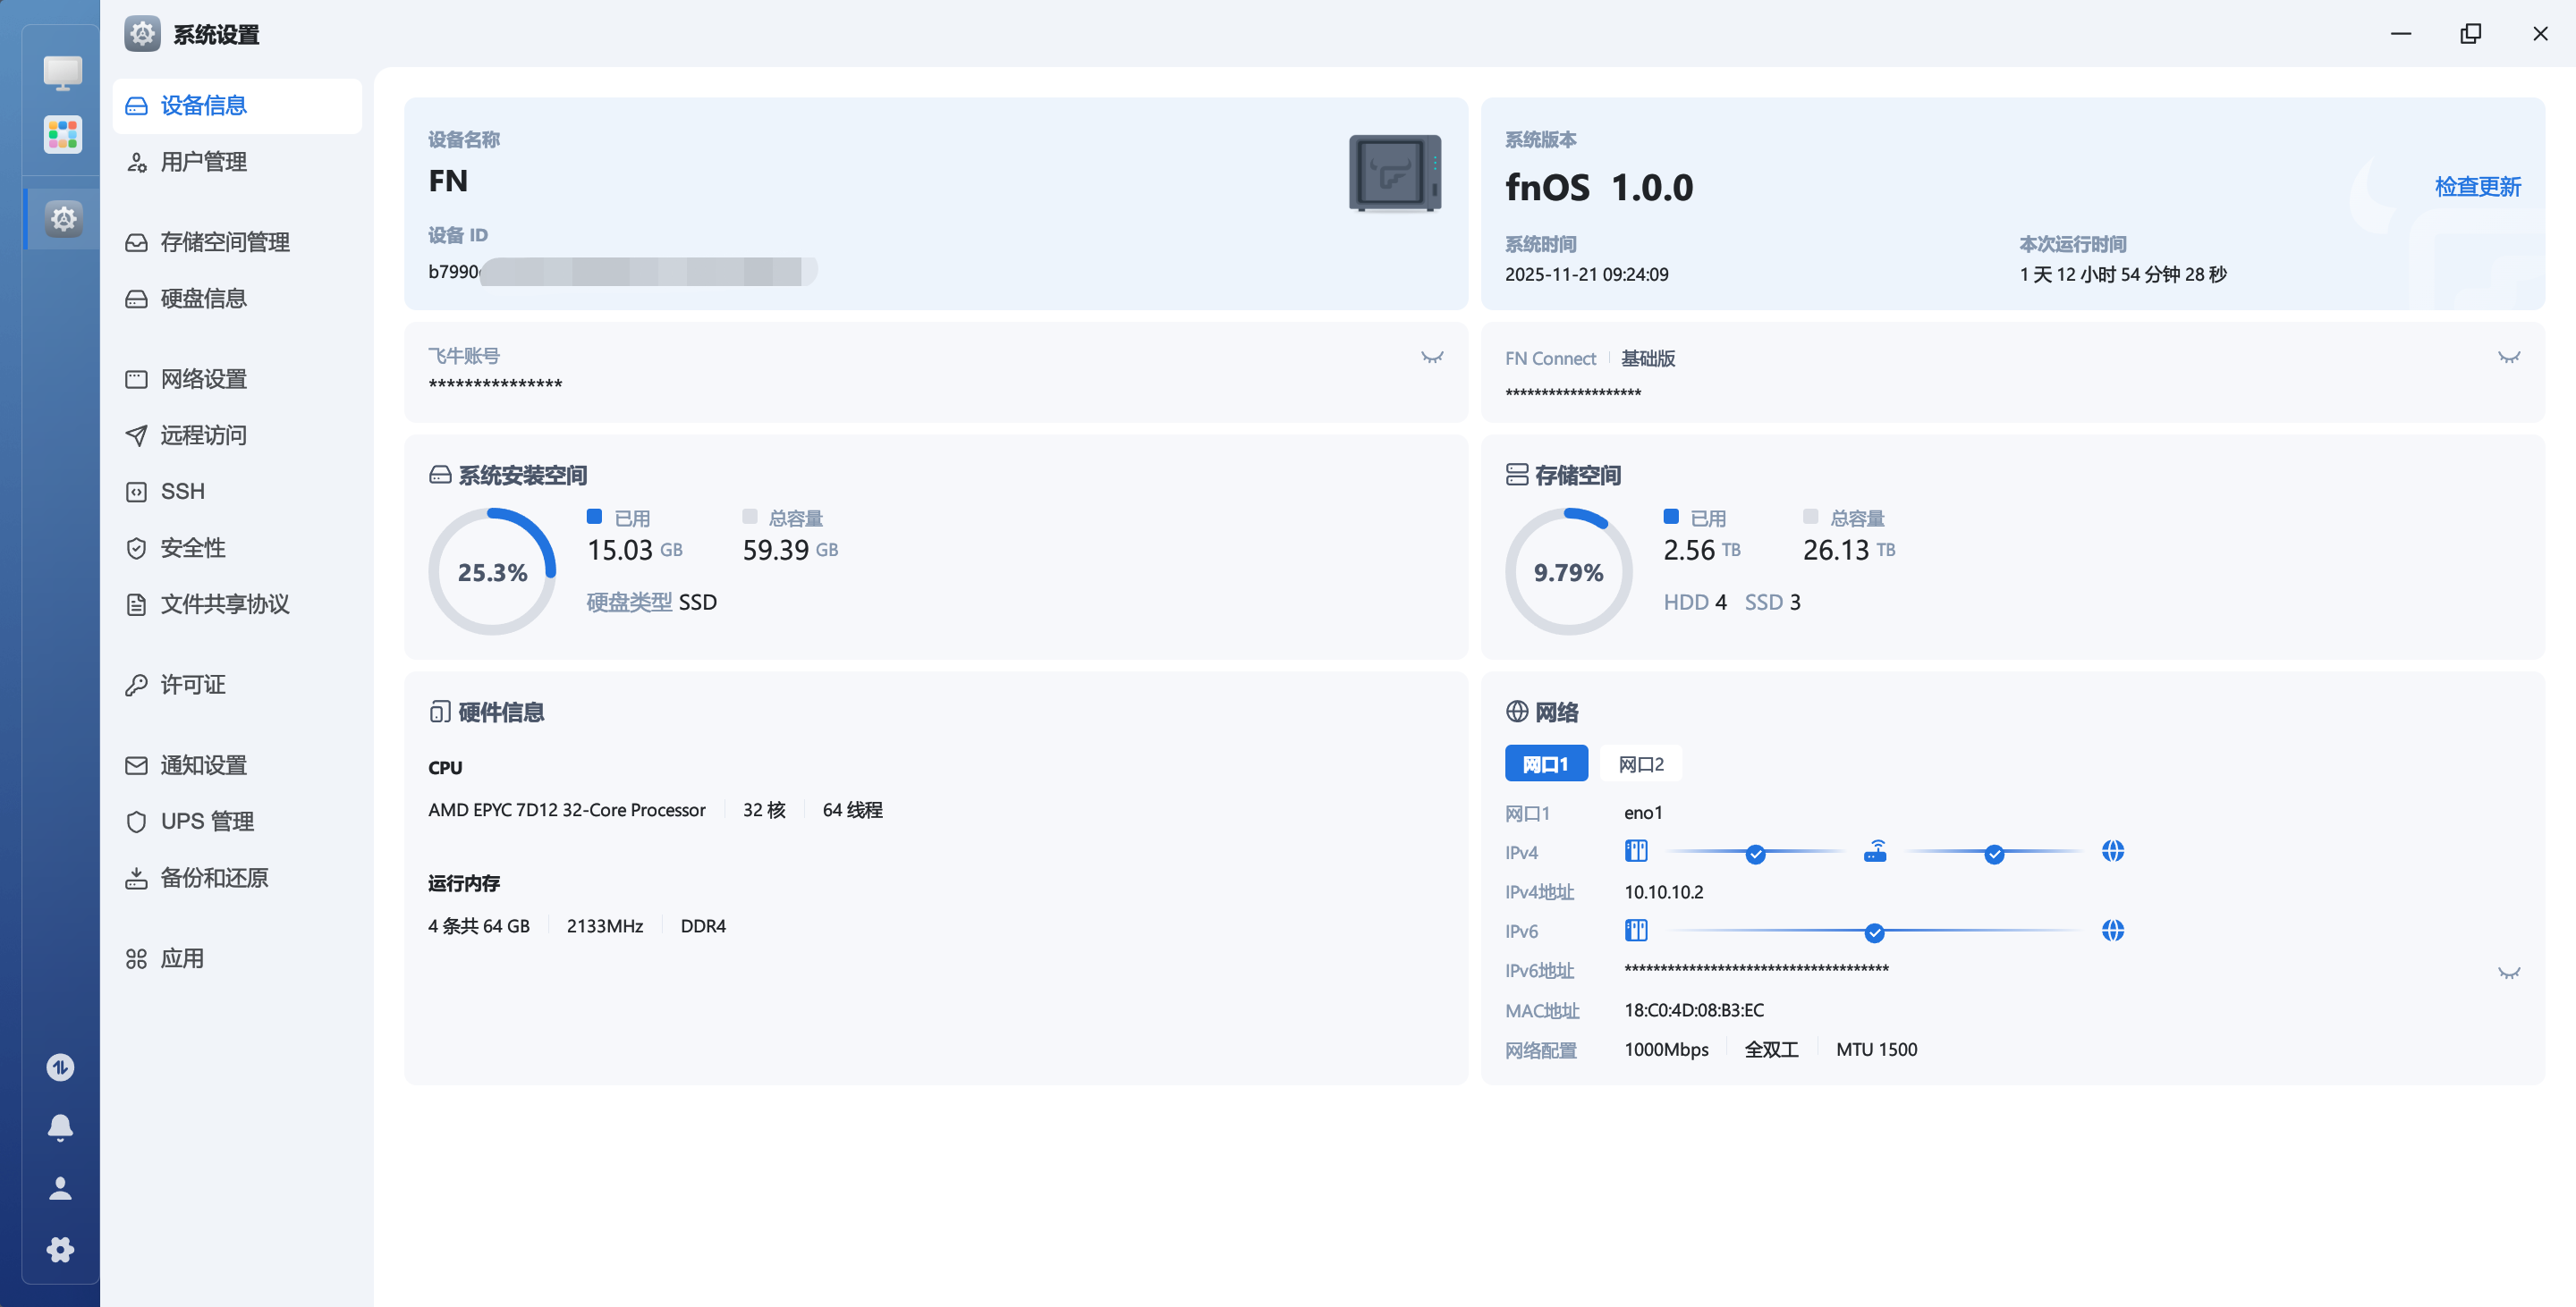The height and width of the screenshot is (1307, 2576).
Task: Unhide the masked IPv6地址
Action: coord(2508,973)
